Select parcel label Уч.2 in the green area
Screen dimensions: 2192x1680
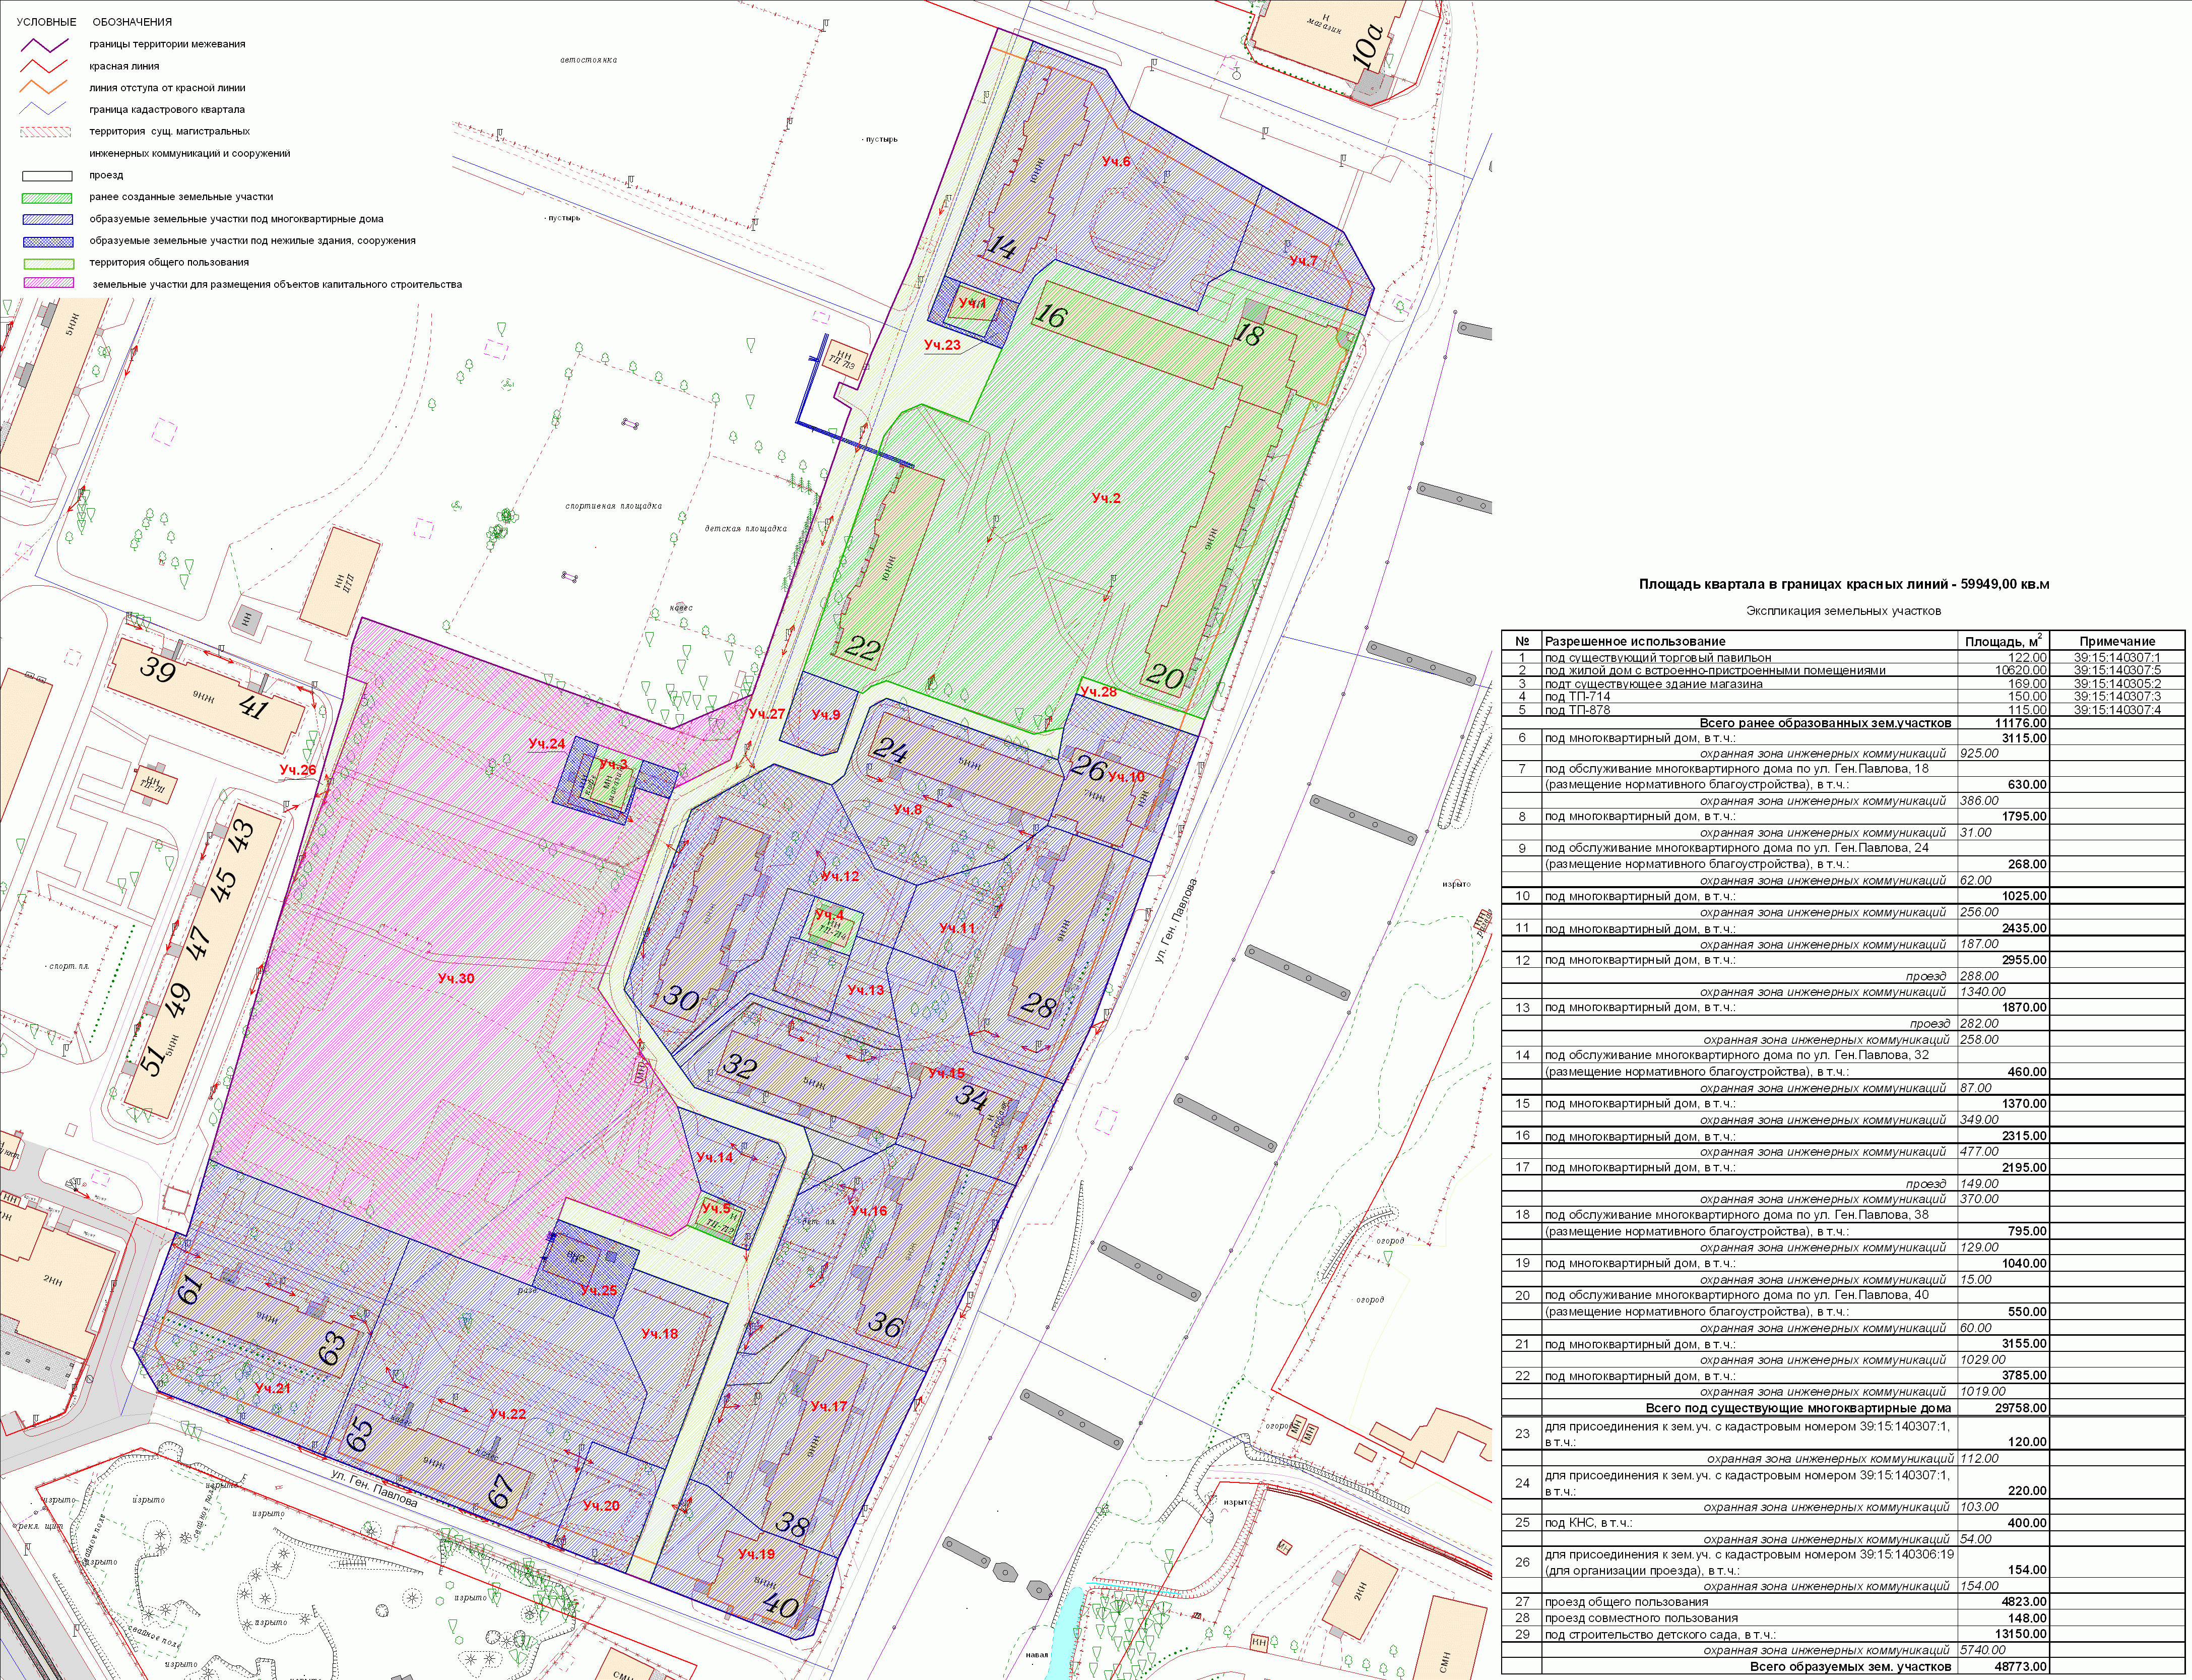point(1106,498)
